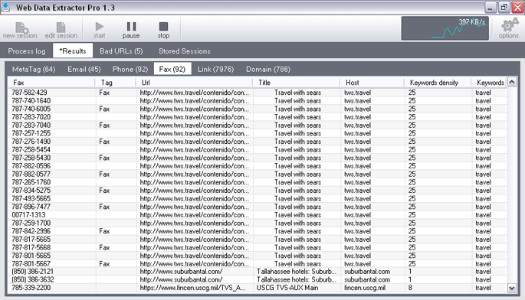Image resolution: width=525 pixels, height=300 pixels.
Task: Open the options gear icon
Action: (509, 28)
